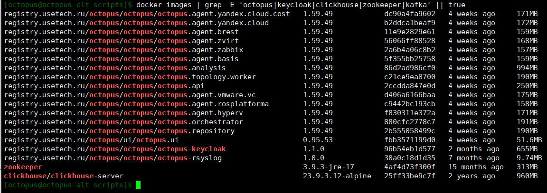
Task: Click the red zookeeper image name
Action: [x=23, y=167]
